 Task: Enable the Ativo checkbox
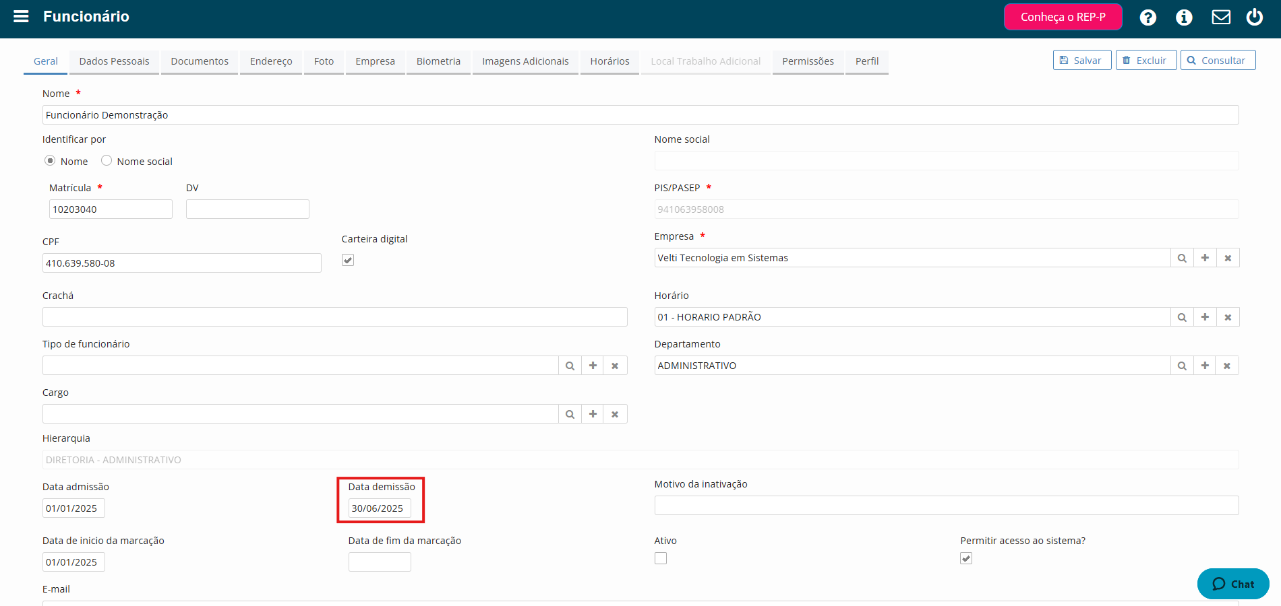[661, 558]
